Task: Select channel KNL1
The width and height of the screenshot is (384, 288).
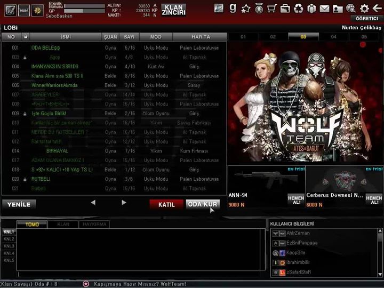Action: (9, 231)
